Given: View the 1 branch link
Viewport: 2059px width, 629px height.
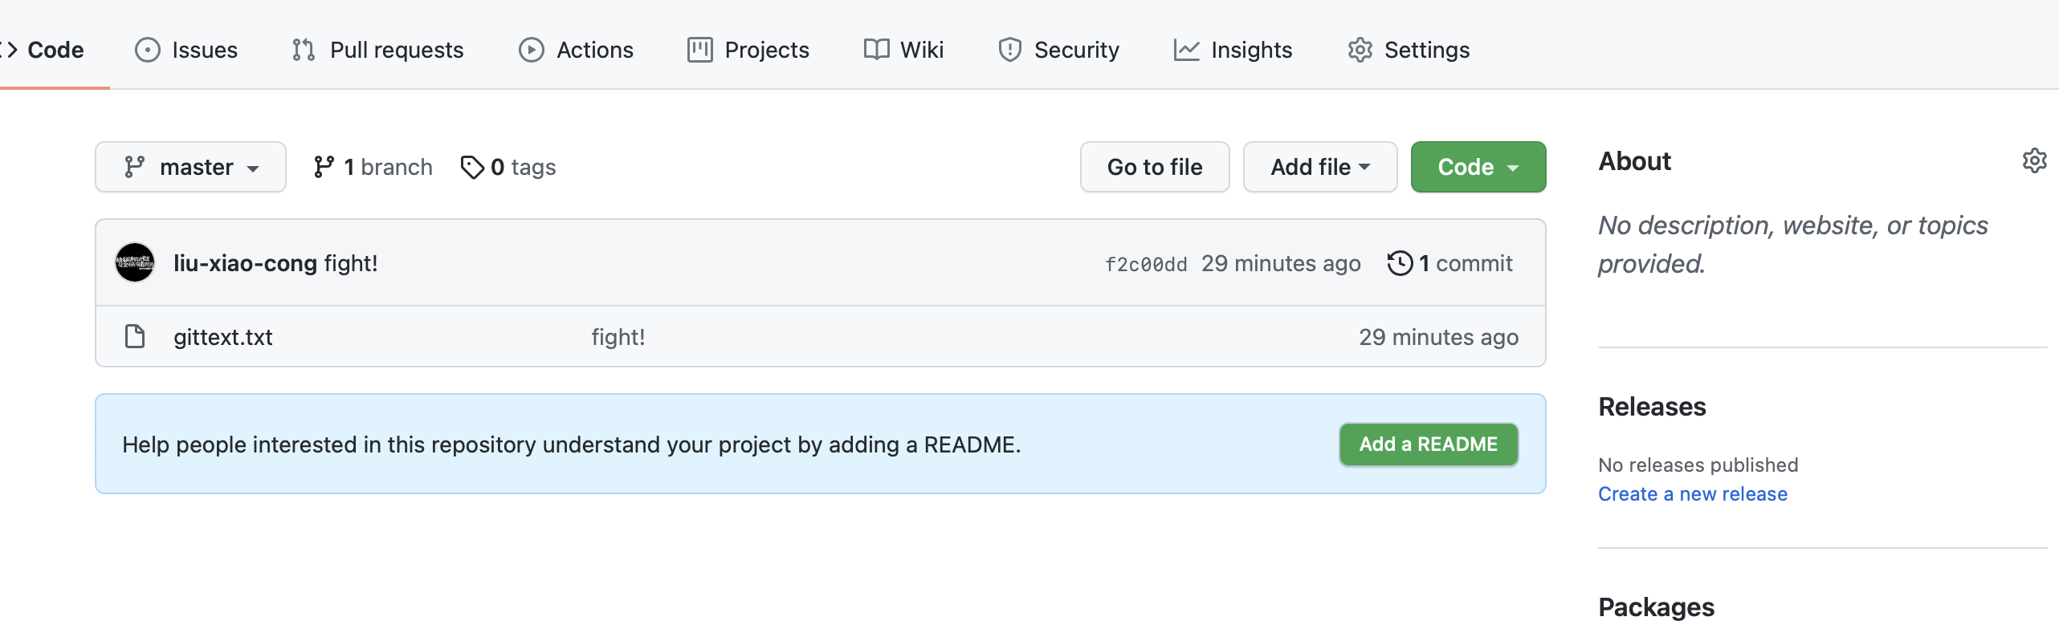Looking at the screenshot, I should tap(373, 167).
